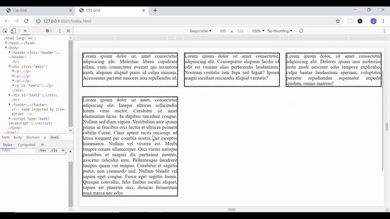
Task: Go forward in browser history
Action: [x=16, y=21]
